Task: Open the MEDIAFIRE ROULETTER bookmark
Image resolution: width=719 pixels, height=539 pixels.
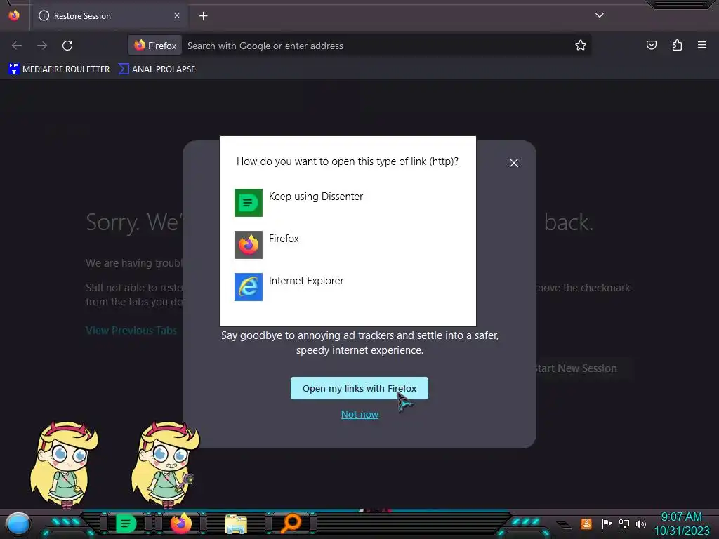Action: 59,69
